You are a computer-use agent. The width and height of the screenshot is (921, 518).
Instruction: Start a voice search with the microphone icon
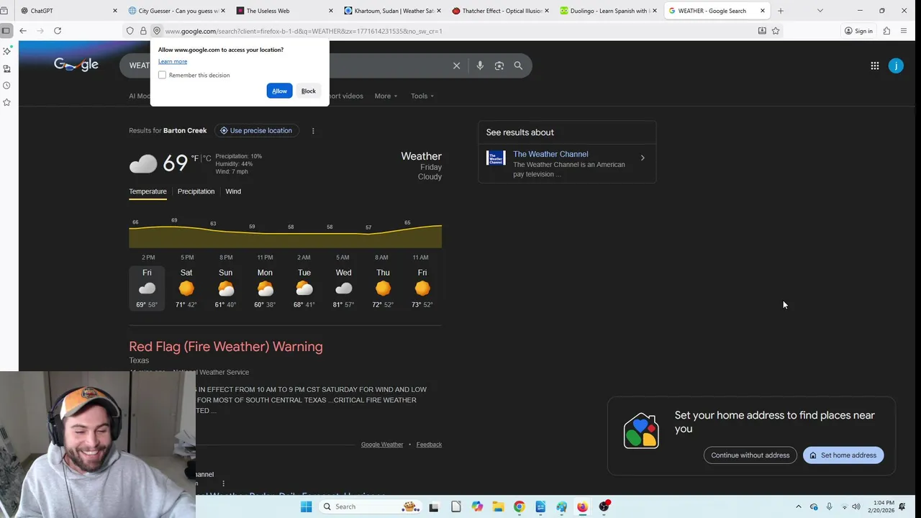(480, 65)
